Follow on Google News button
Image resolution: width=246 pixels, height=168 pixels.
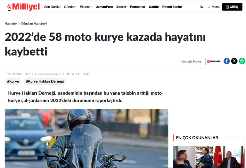pyautogui.click(x=192, y=61)
